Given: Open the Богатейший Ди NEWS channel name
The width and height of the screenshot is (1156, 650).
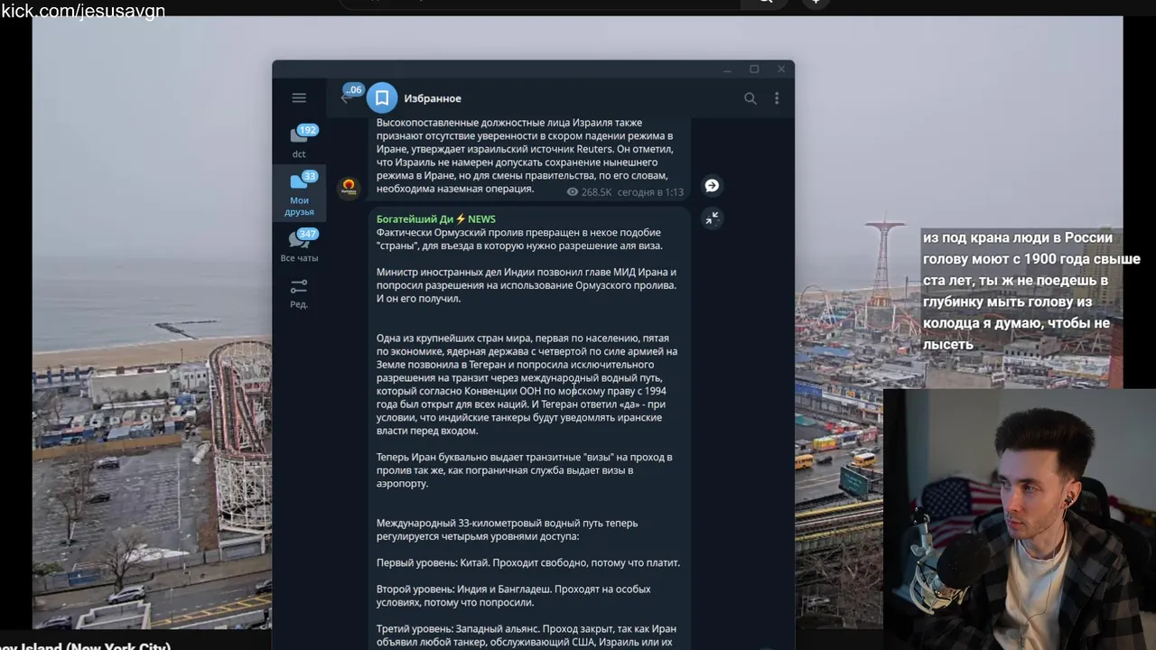Looking at the screenshot, I should click(436, 218).
